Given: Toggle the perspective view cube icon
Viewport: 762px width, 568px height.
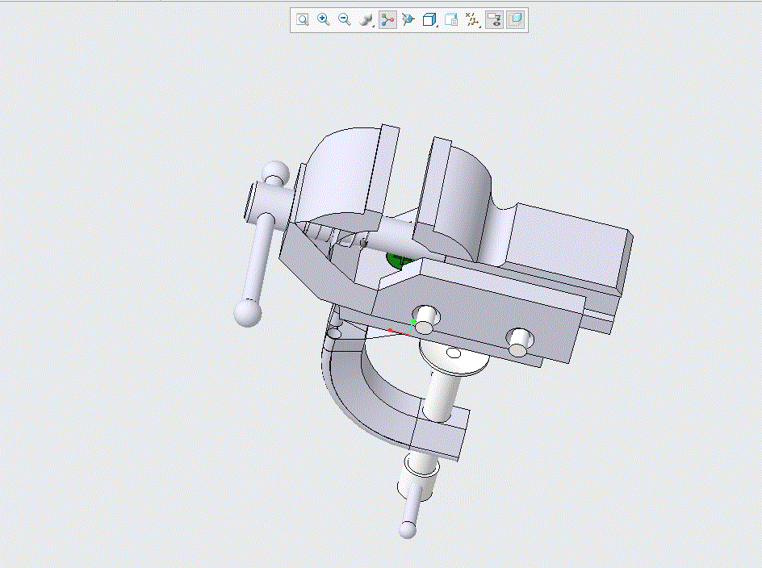Looking at the screenshot, I should [x=516, y=20].
